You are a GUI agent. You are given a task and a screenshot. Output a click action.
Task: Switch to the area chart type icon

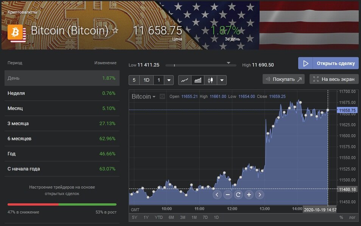tap(198, 80)
